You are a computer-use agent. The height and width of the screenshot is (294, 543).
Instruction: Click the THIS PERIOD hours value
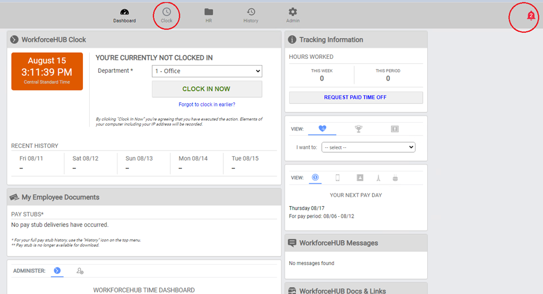[x=388, y=78]
